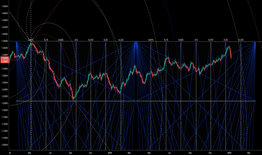
Task: Select the 1.28000 price axis label
Action: coord(4,76)
